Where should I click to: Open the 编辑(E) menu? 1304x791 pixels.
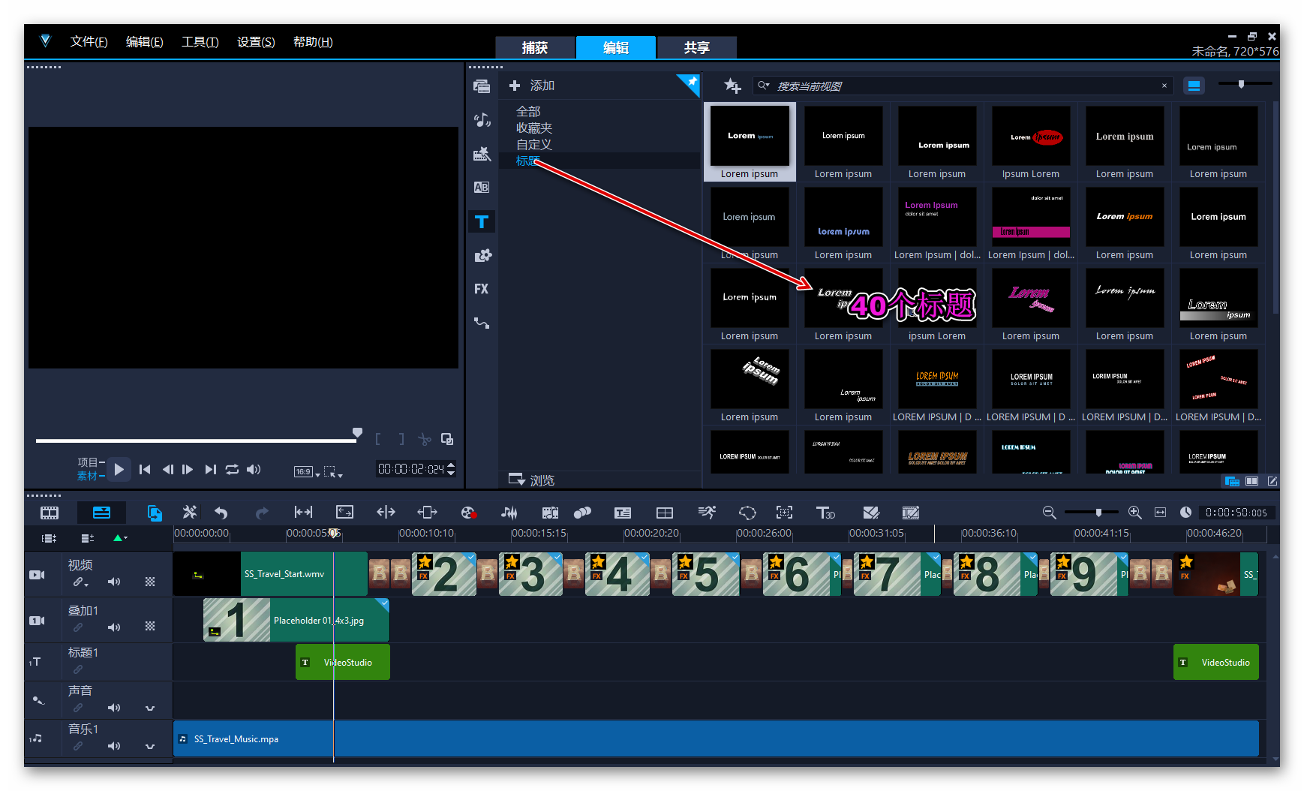pyautogui.click(x=144, y=42)
